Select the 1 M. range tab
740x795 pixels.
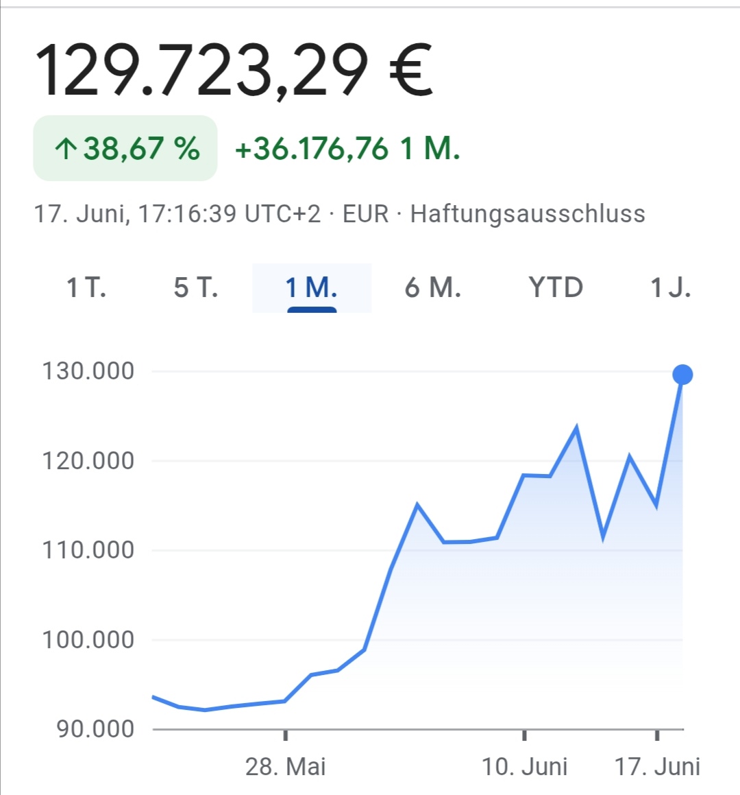tap(312, 288)
